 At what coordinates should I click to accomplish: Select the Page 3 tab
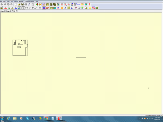pos(14,11)
